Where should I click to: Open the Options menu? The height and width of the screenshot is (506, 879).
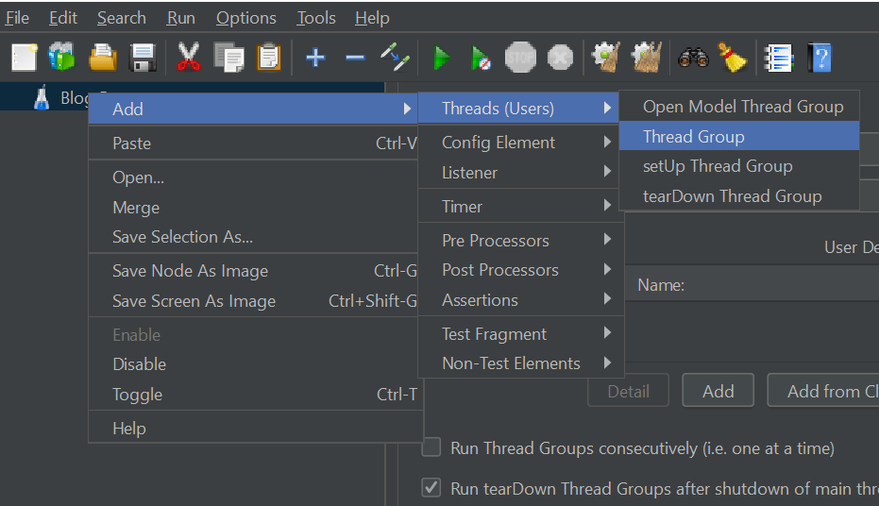point(246,18)
